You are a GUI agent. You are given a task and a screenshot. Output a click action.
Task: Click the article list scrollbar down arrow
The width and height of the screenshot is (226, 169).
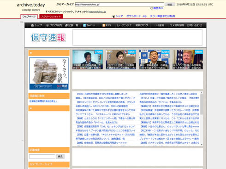click(202, 145)
